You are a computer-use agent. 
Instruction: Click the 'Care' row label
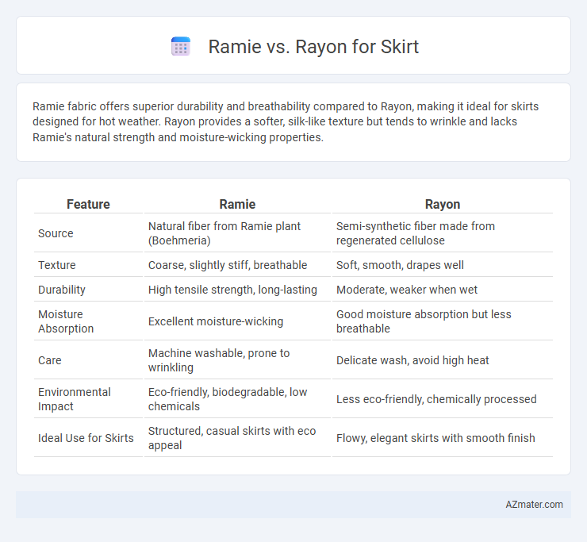50,360
